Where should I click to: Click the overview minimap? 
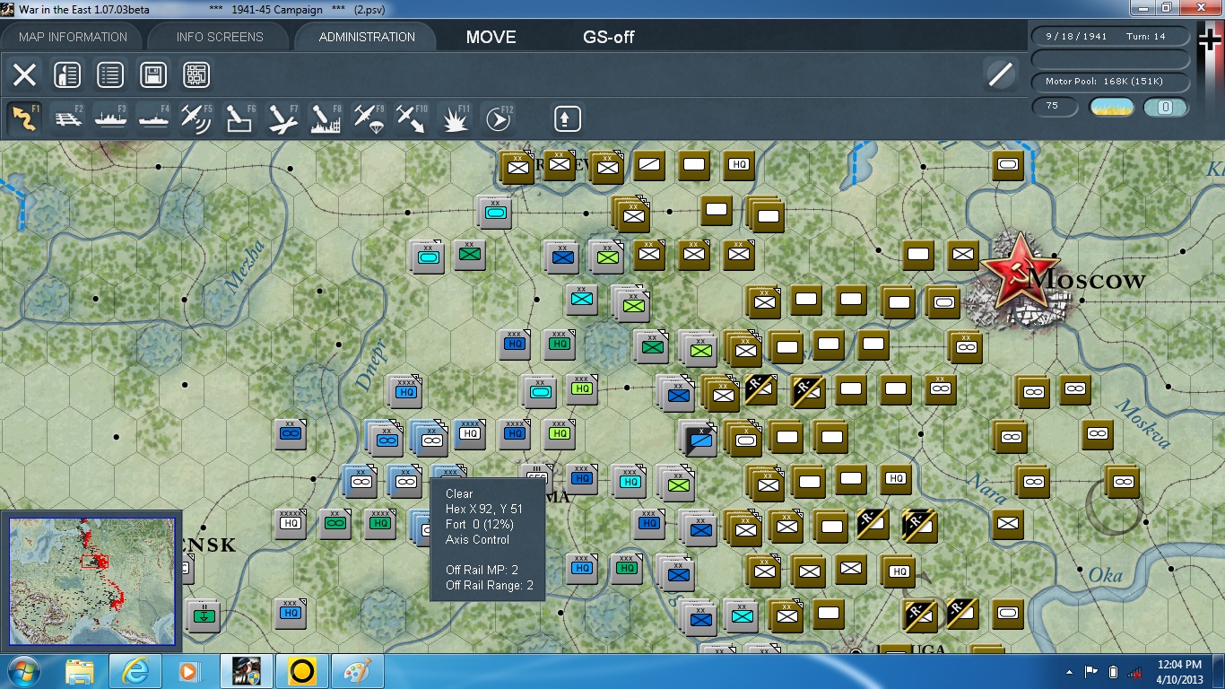point(91,581)
